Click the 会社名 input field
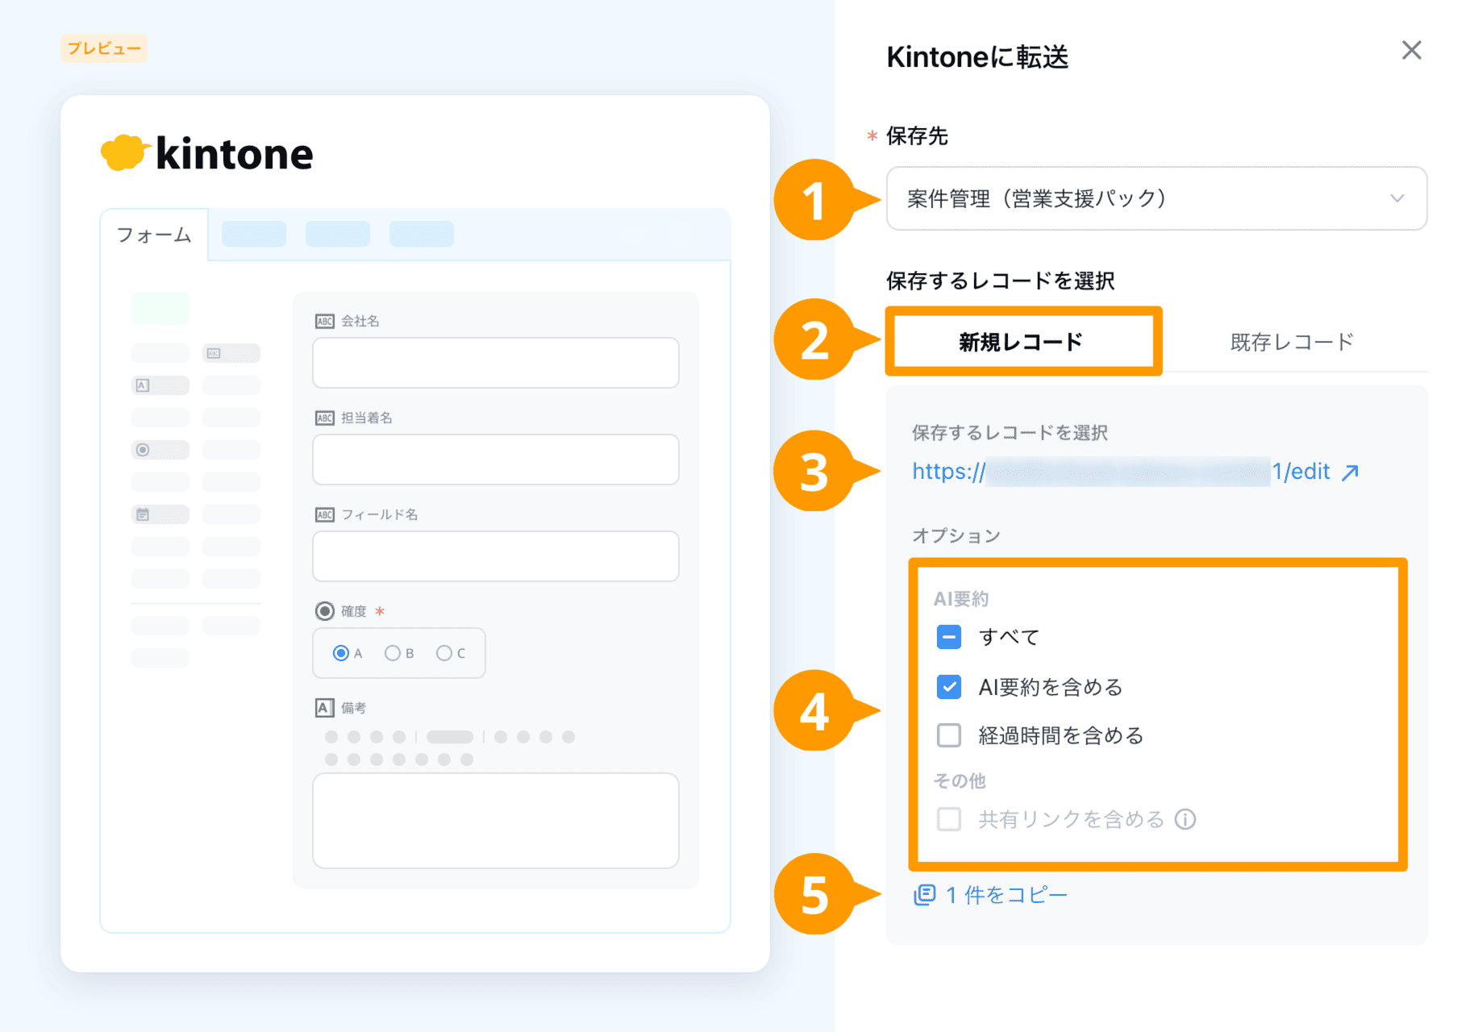 pos(496,363)
